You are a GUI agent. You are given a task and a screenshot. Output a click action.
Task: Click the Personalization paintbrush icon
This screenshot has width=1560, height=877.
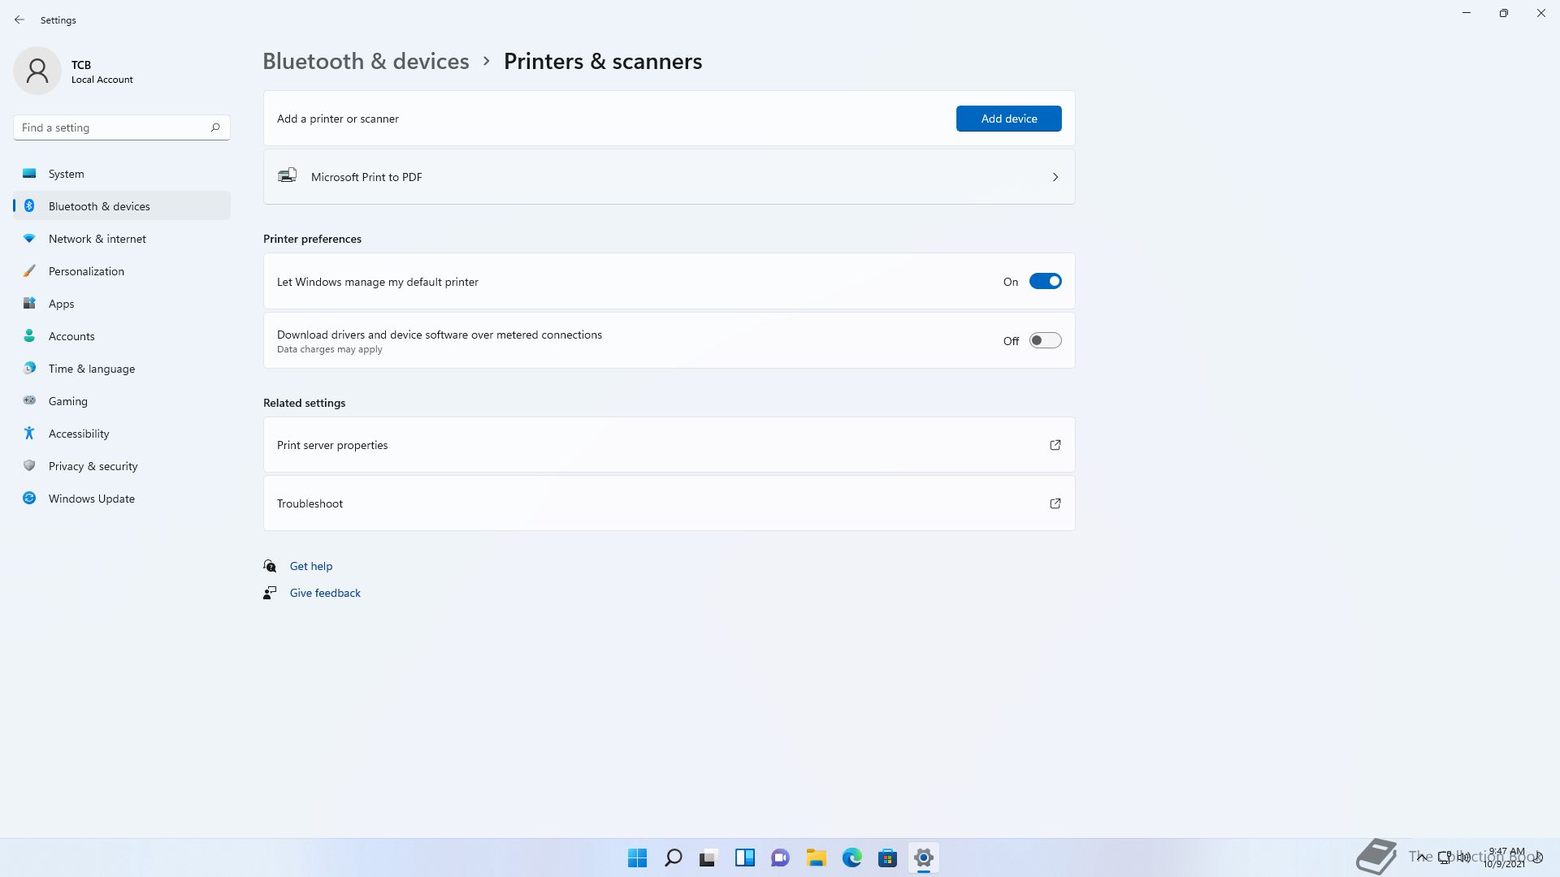29,271
